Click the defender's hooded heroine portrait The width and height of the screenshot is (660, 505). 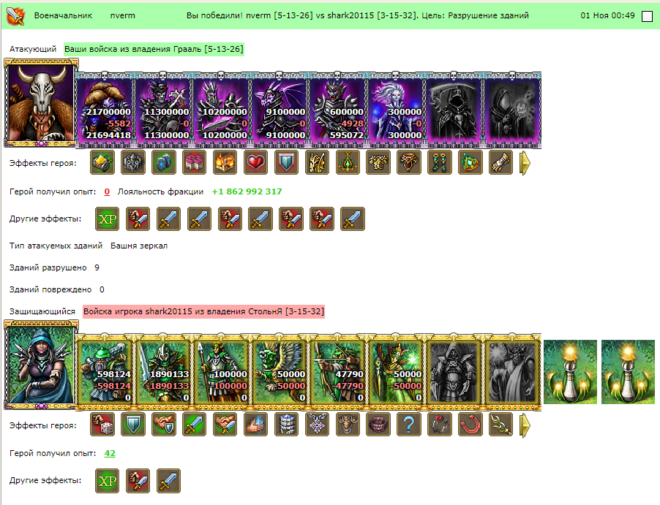click(41, 365)
